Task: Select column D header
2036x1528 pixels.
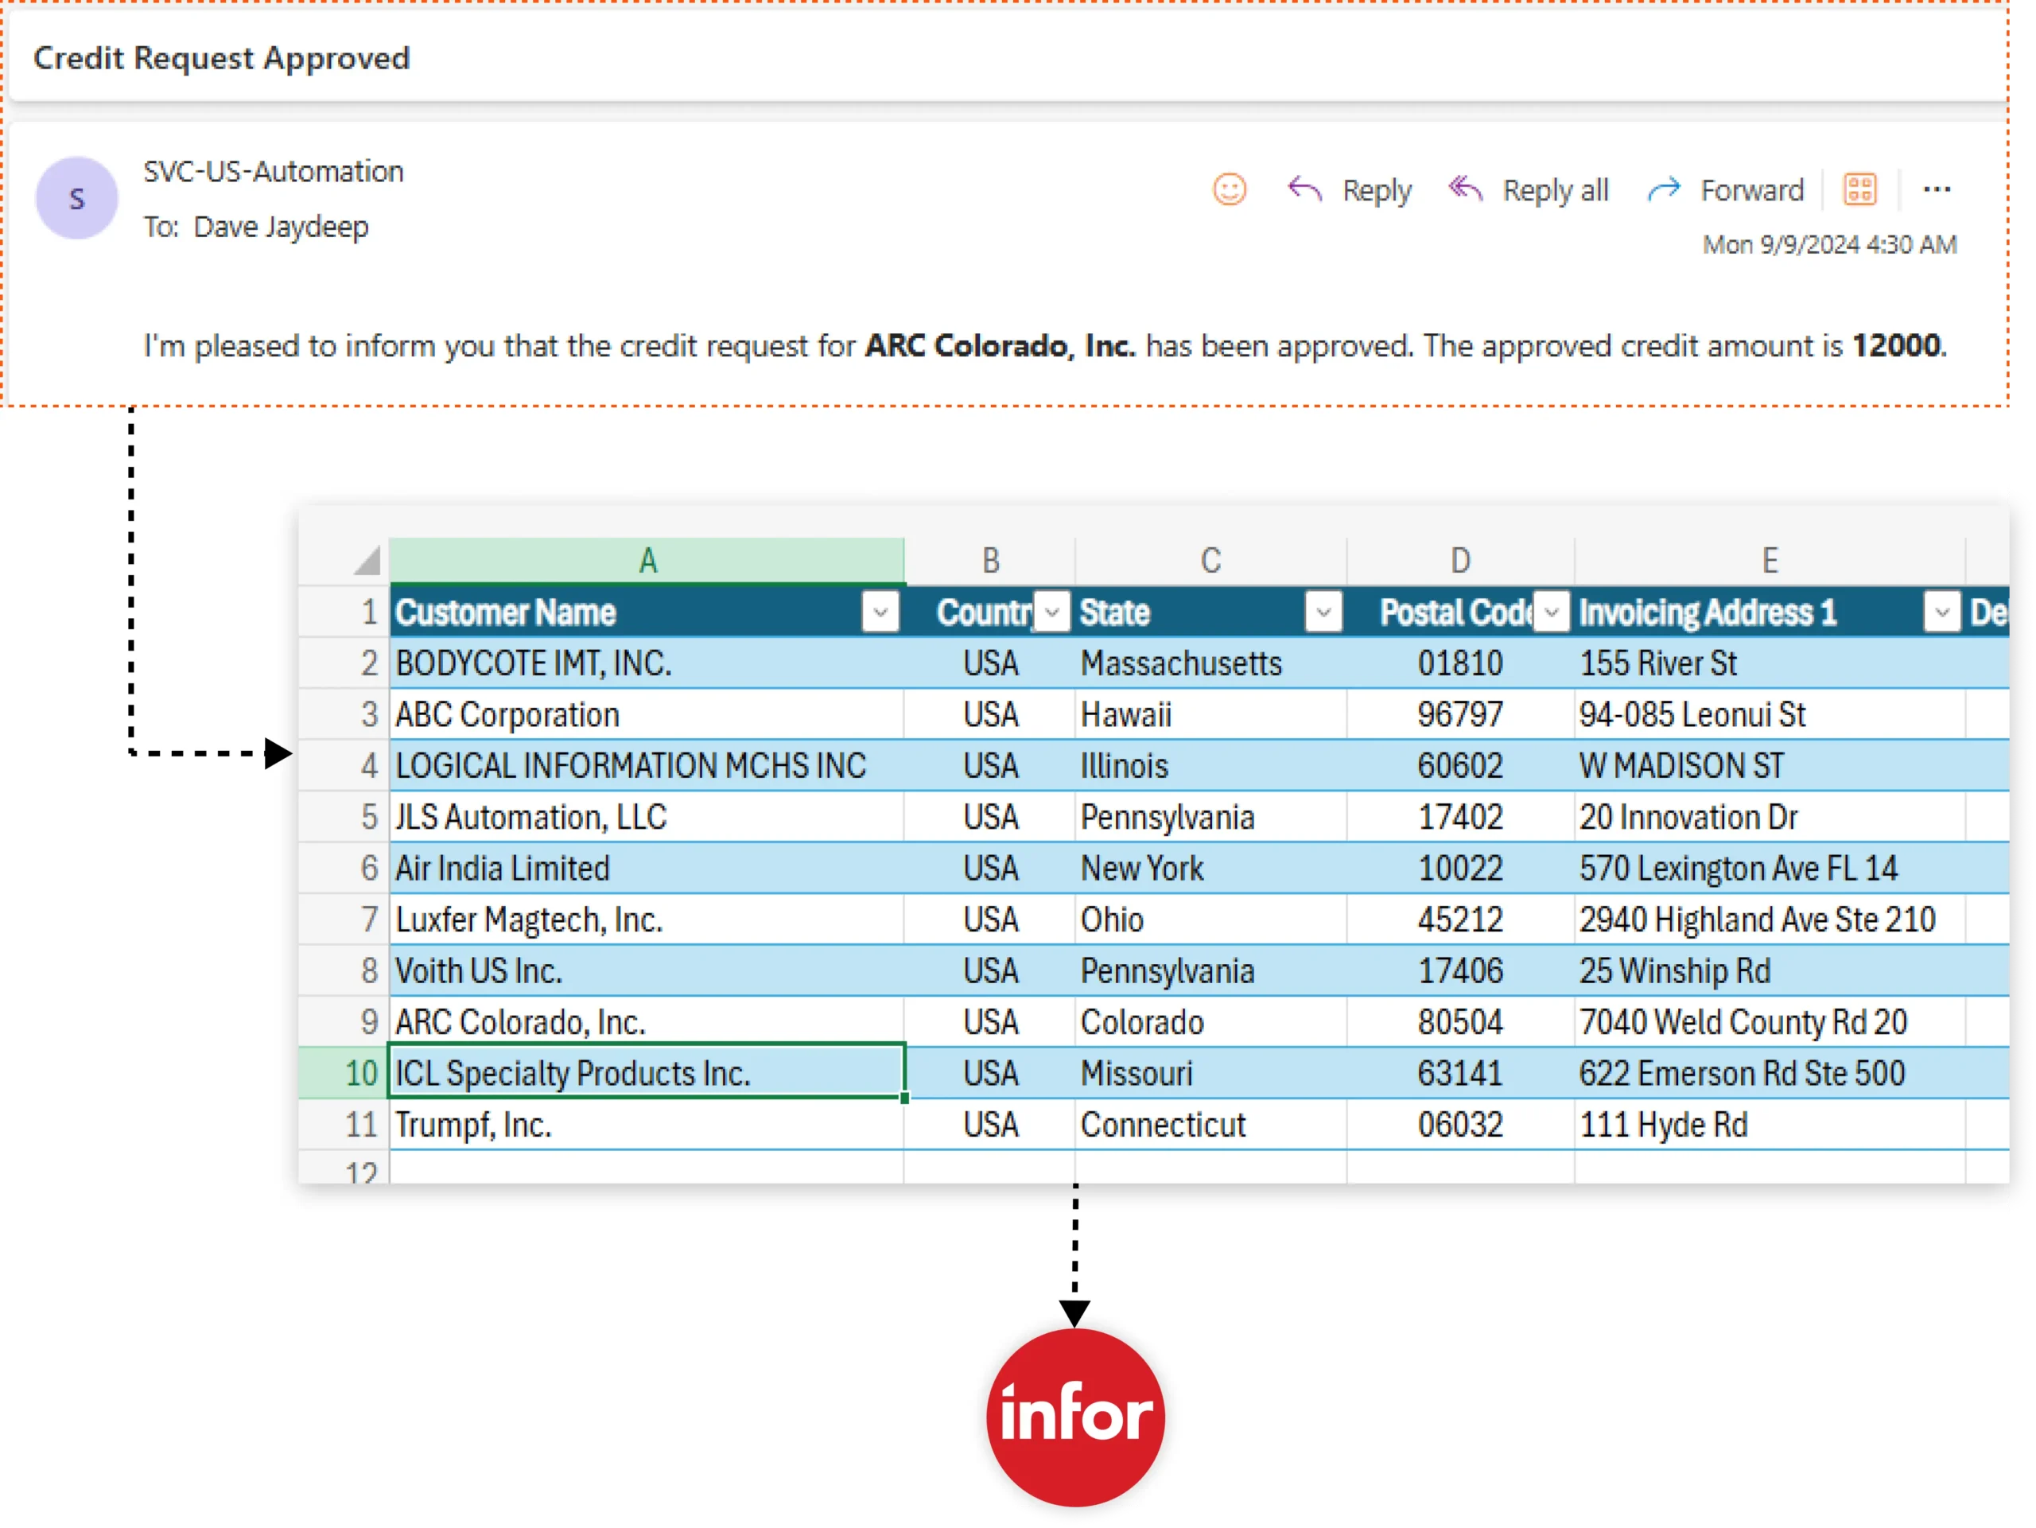Action: (1461, 561)
